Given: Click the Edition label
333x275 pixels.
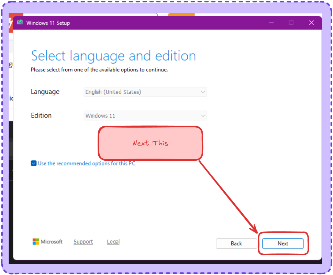Looking at the screenshot, I should (41, 115).
